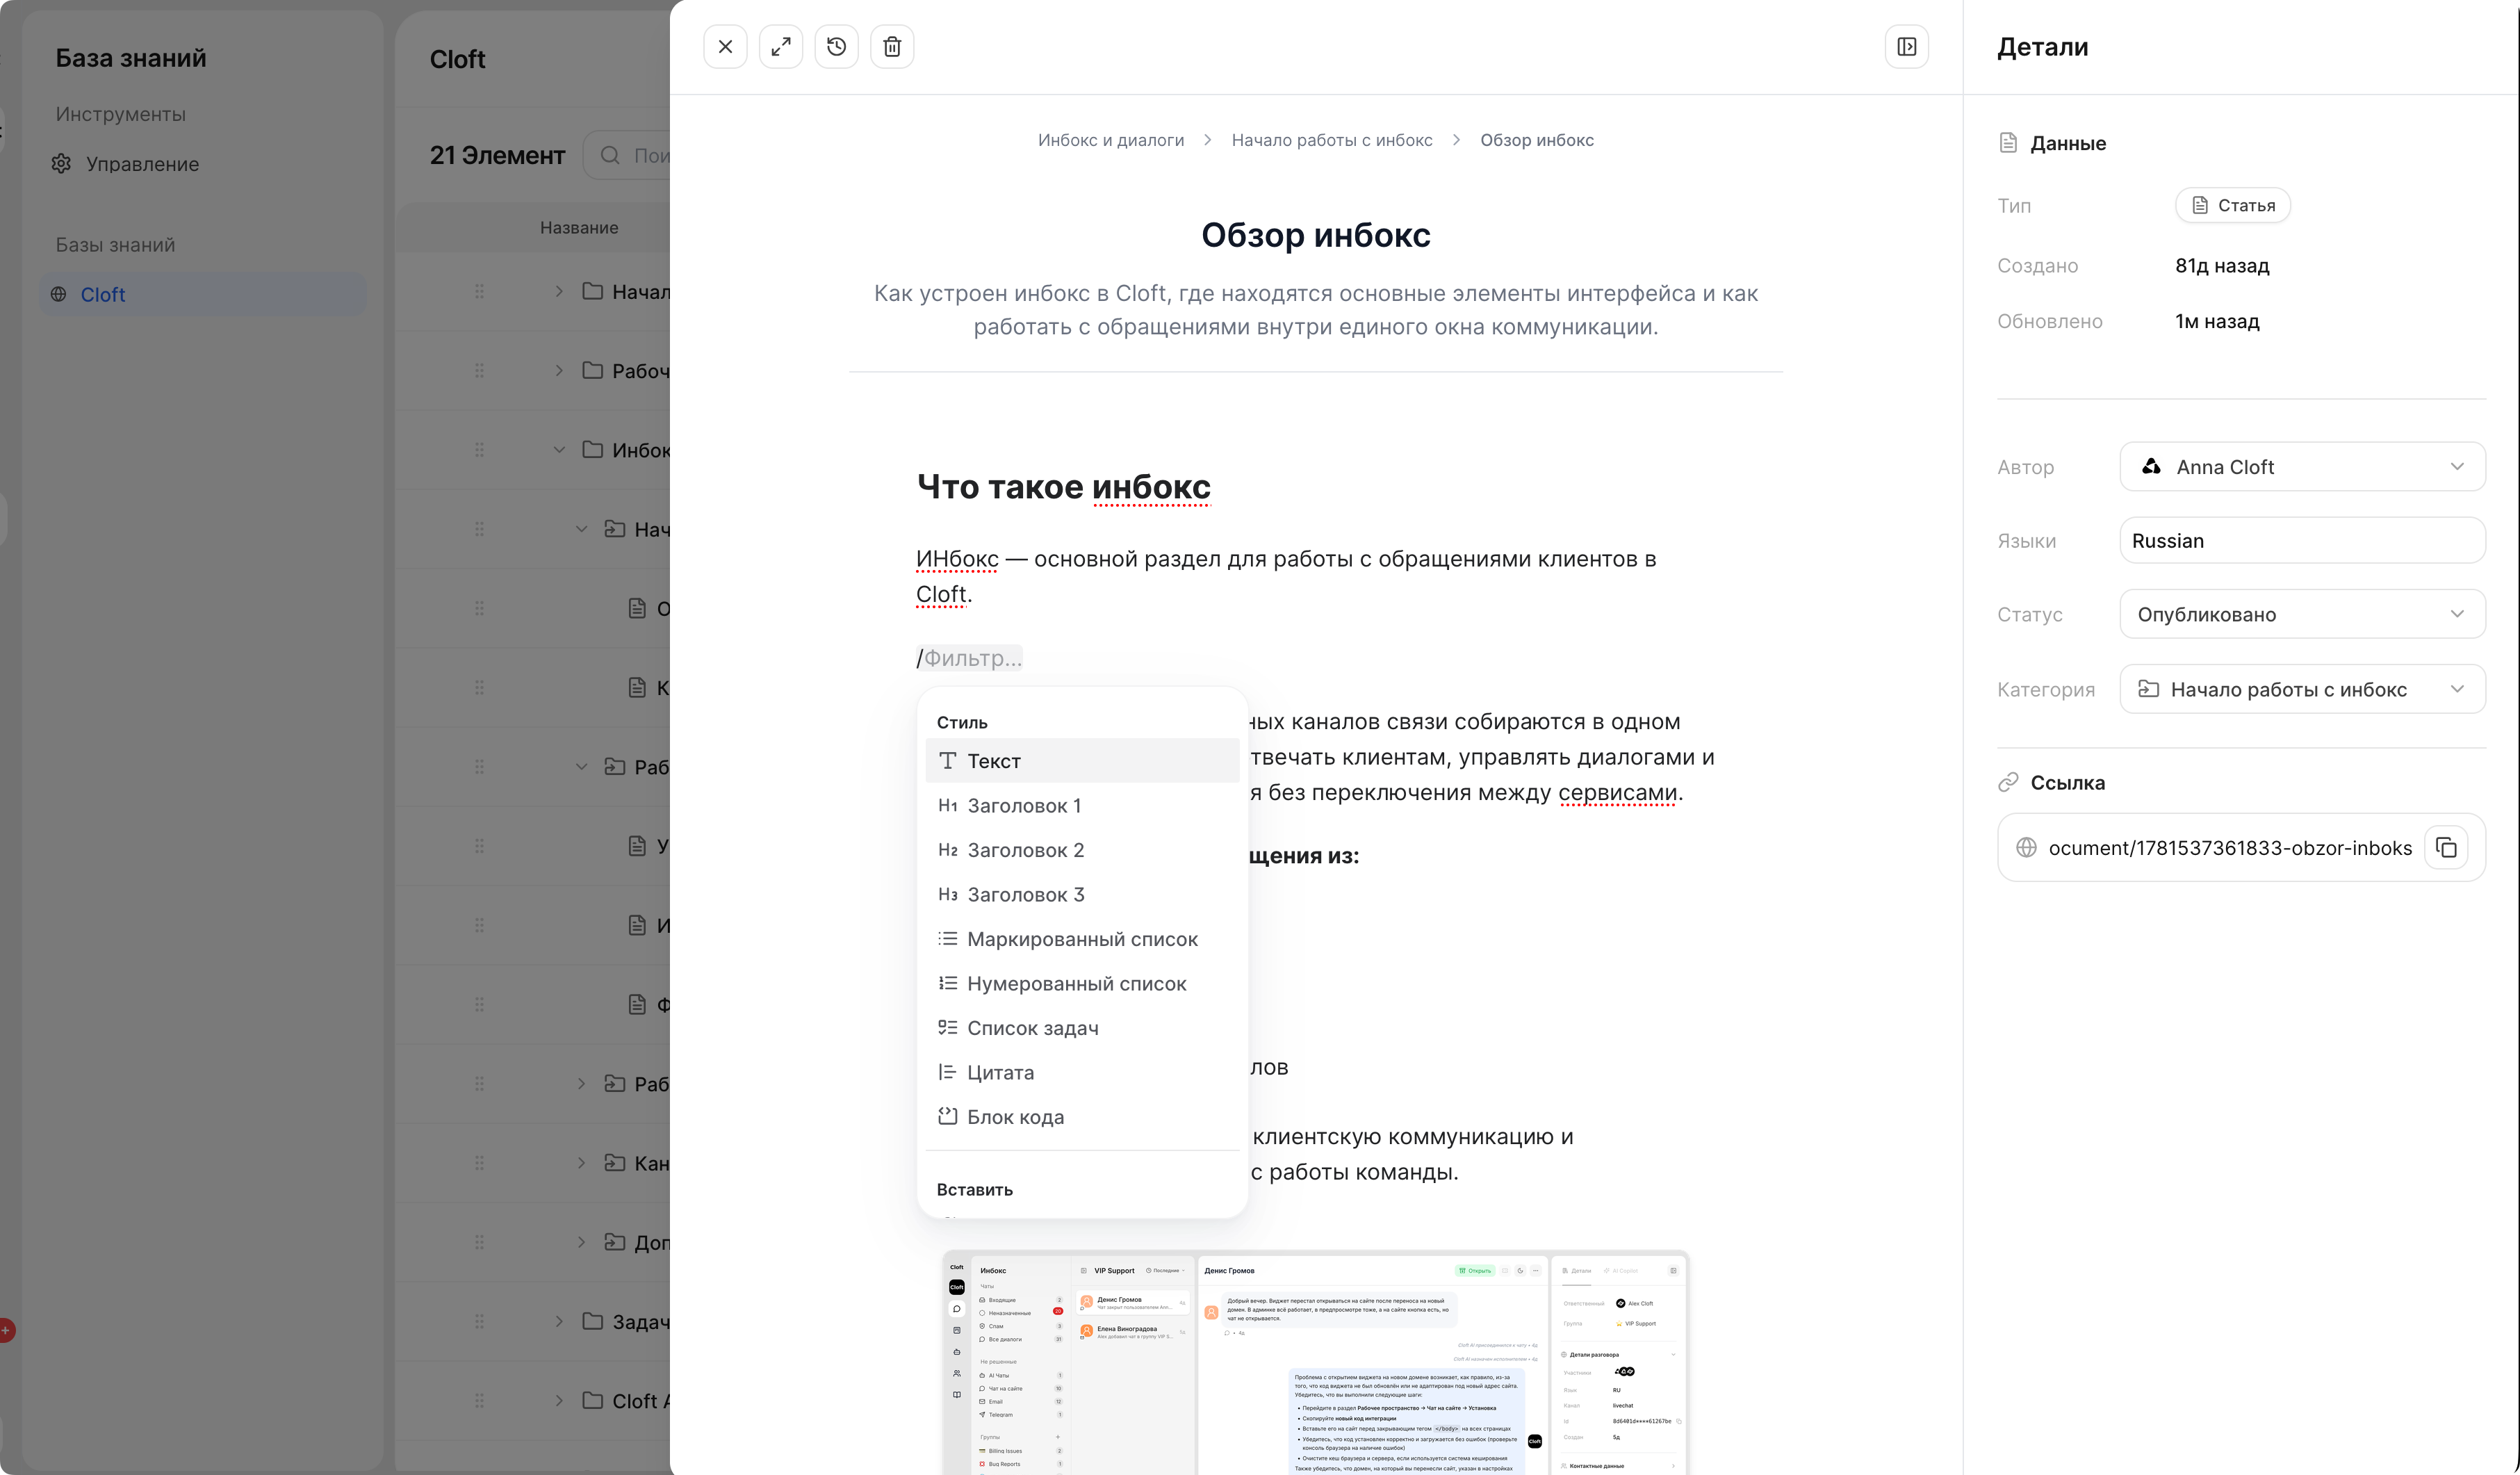Copy the article link
This screenshot has height=1475, width=2520.
(x=2446, y=848)
